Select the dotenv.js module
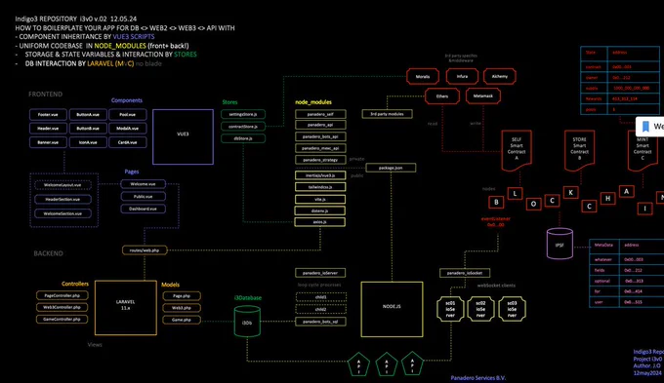664x383 pixels. point(320,211)
